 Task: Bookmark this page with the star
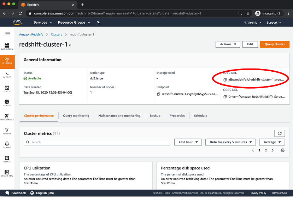point(248,13)
